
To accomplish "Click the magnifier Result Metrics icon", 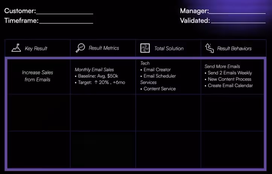I will tap(80, 48).
